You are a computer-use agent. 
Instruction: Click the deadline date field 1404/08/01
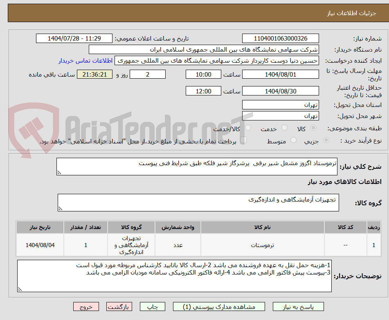pyautogui.click(x=281, y=74)
